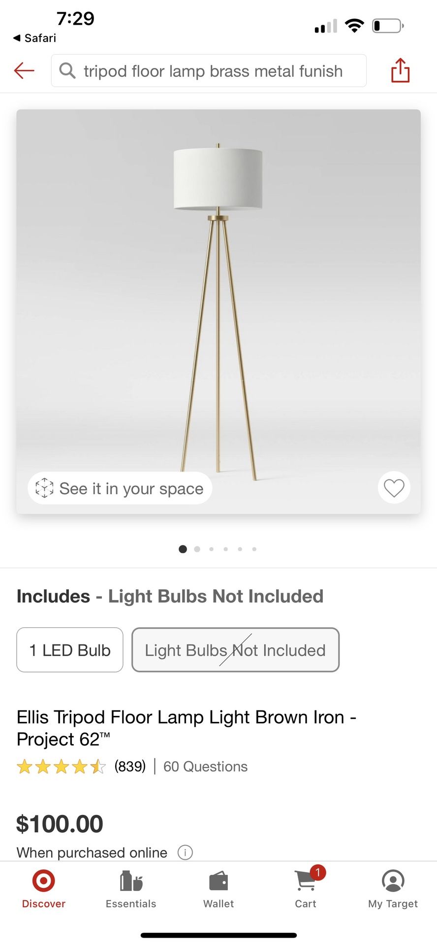Tap the AR cube icon
The height and width of the screenshot is (946, 437).
point(44,488)
